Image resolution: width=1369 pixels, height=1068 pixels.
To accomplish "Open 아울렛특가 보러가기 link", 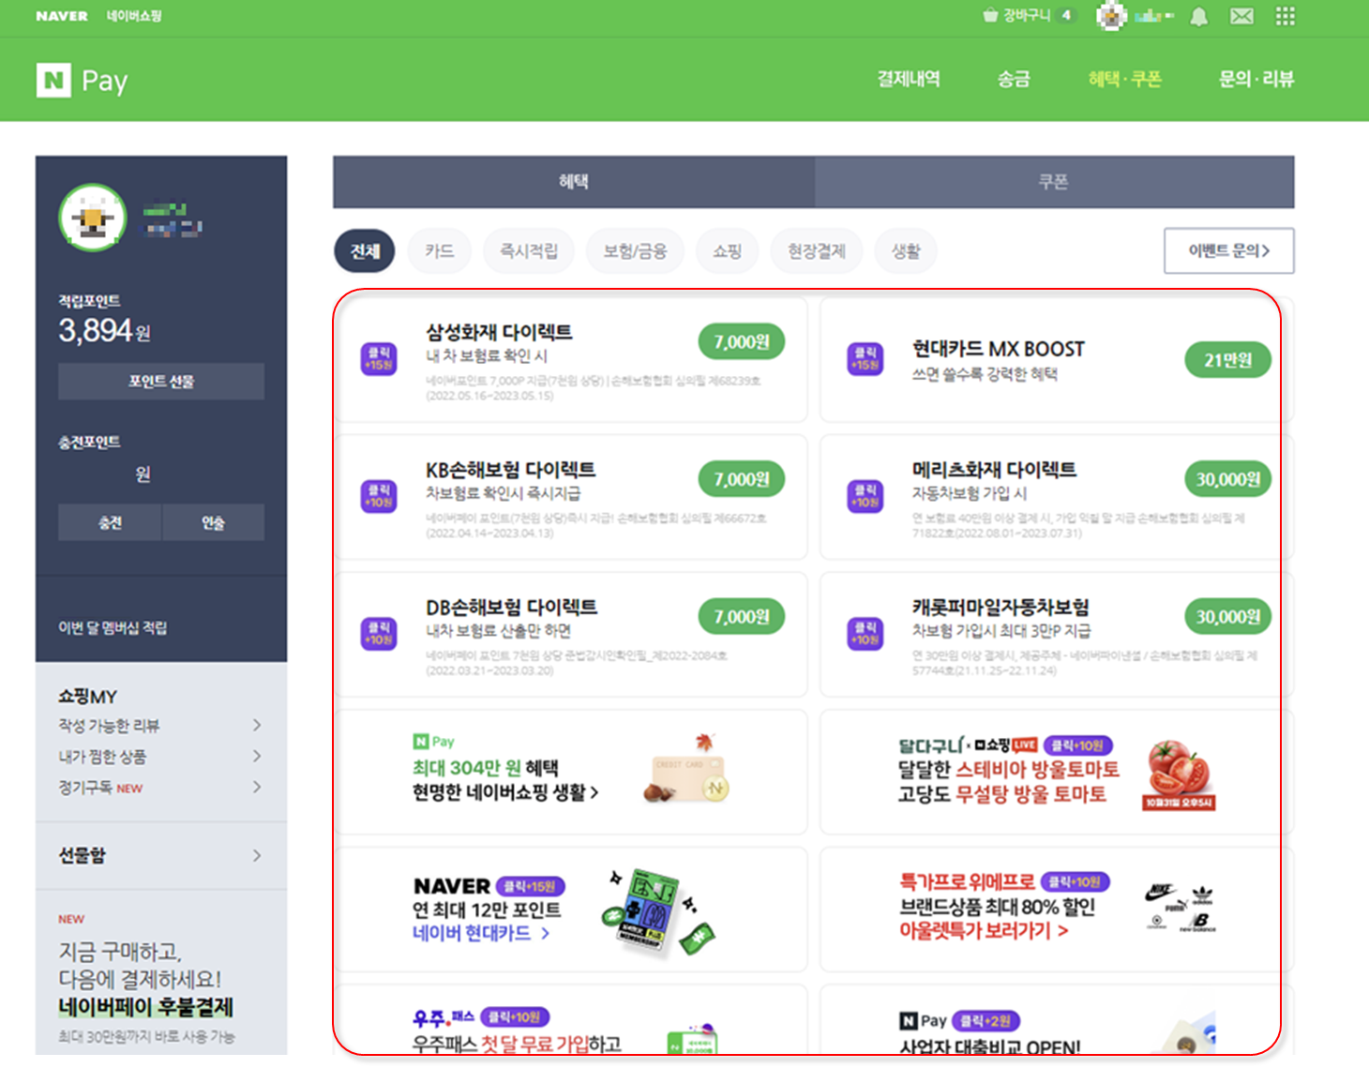I will 983,931.
